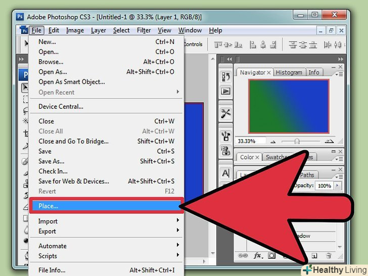The image size is (368, 276).
Task: Switch to the Paths tab
Action: 307,175
